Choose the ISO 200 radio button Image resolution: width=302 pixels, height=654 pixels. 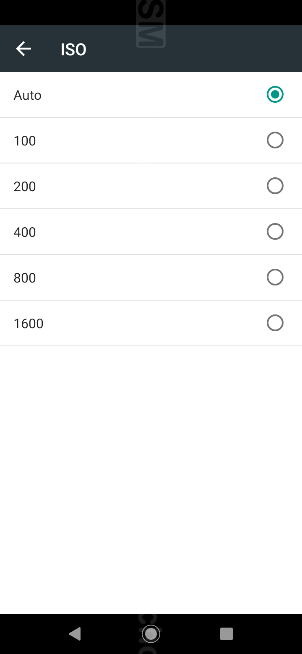pos(275,186)
